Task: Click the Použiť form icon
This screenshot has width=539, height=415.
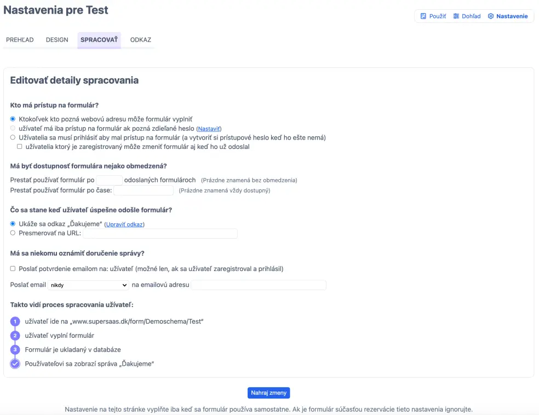Action: pyautogui.click(x=423, y=16)
